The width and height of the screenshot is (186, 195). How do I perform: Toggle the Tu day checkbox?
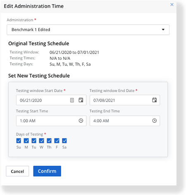click(34, 141)
